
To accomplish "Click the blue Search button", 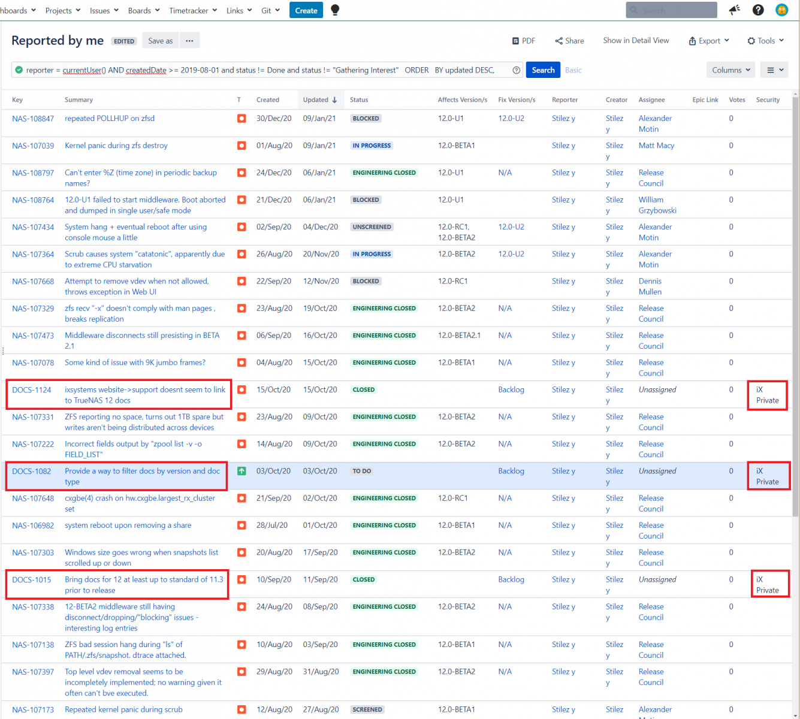I will [543, 70].
